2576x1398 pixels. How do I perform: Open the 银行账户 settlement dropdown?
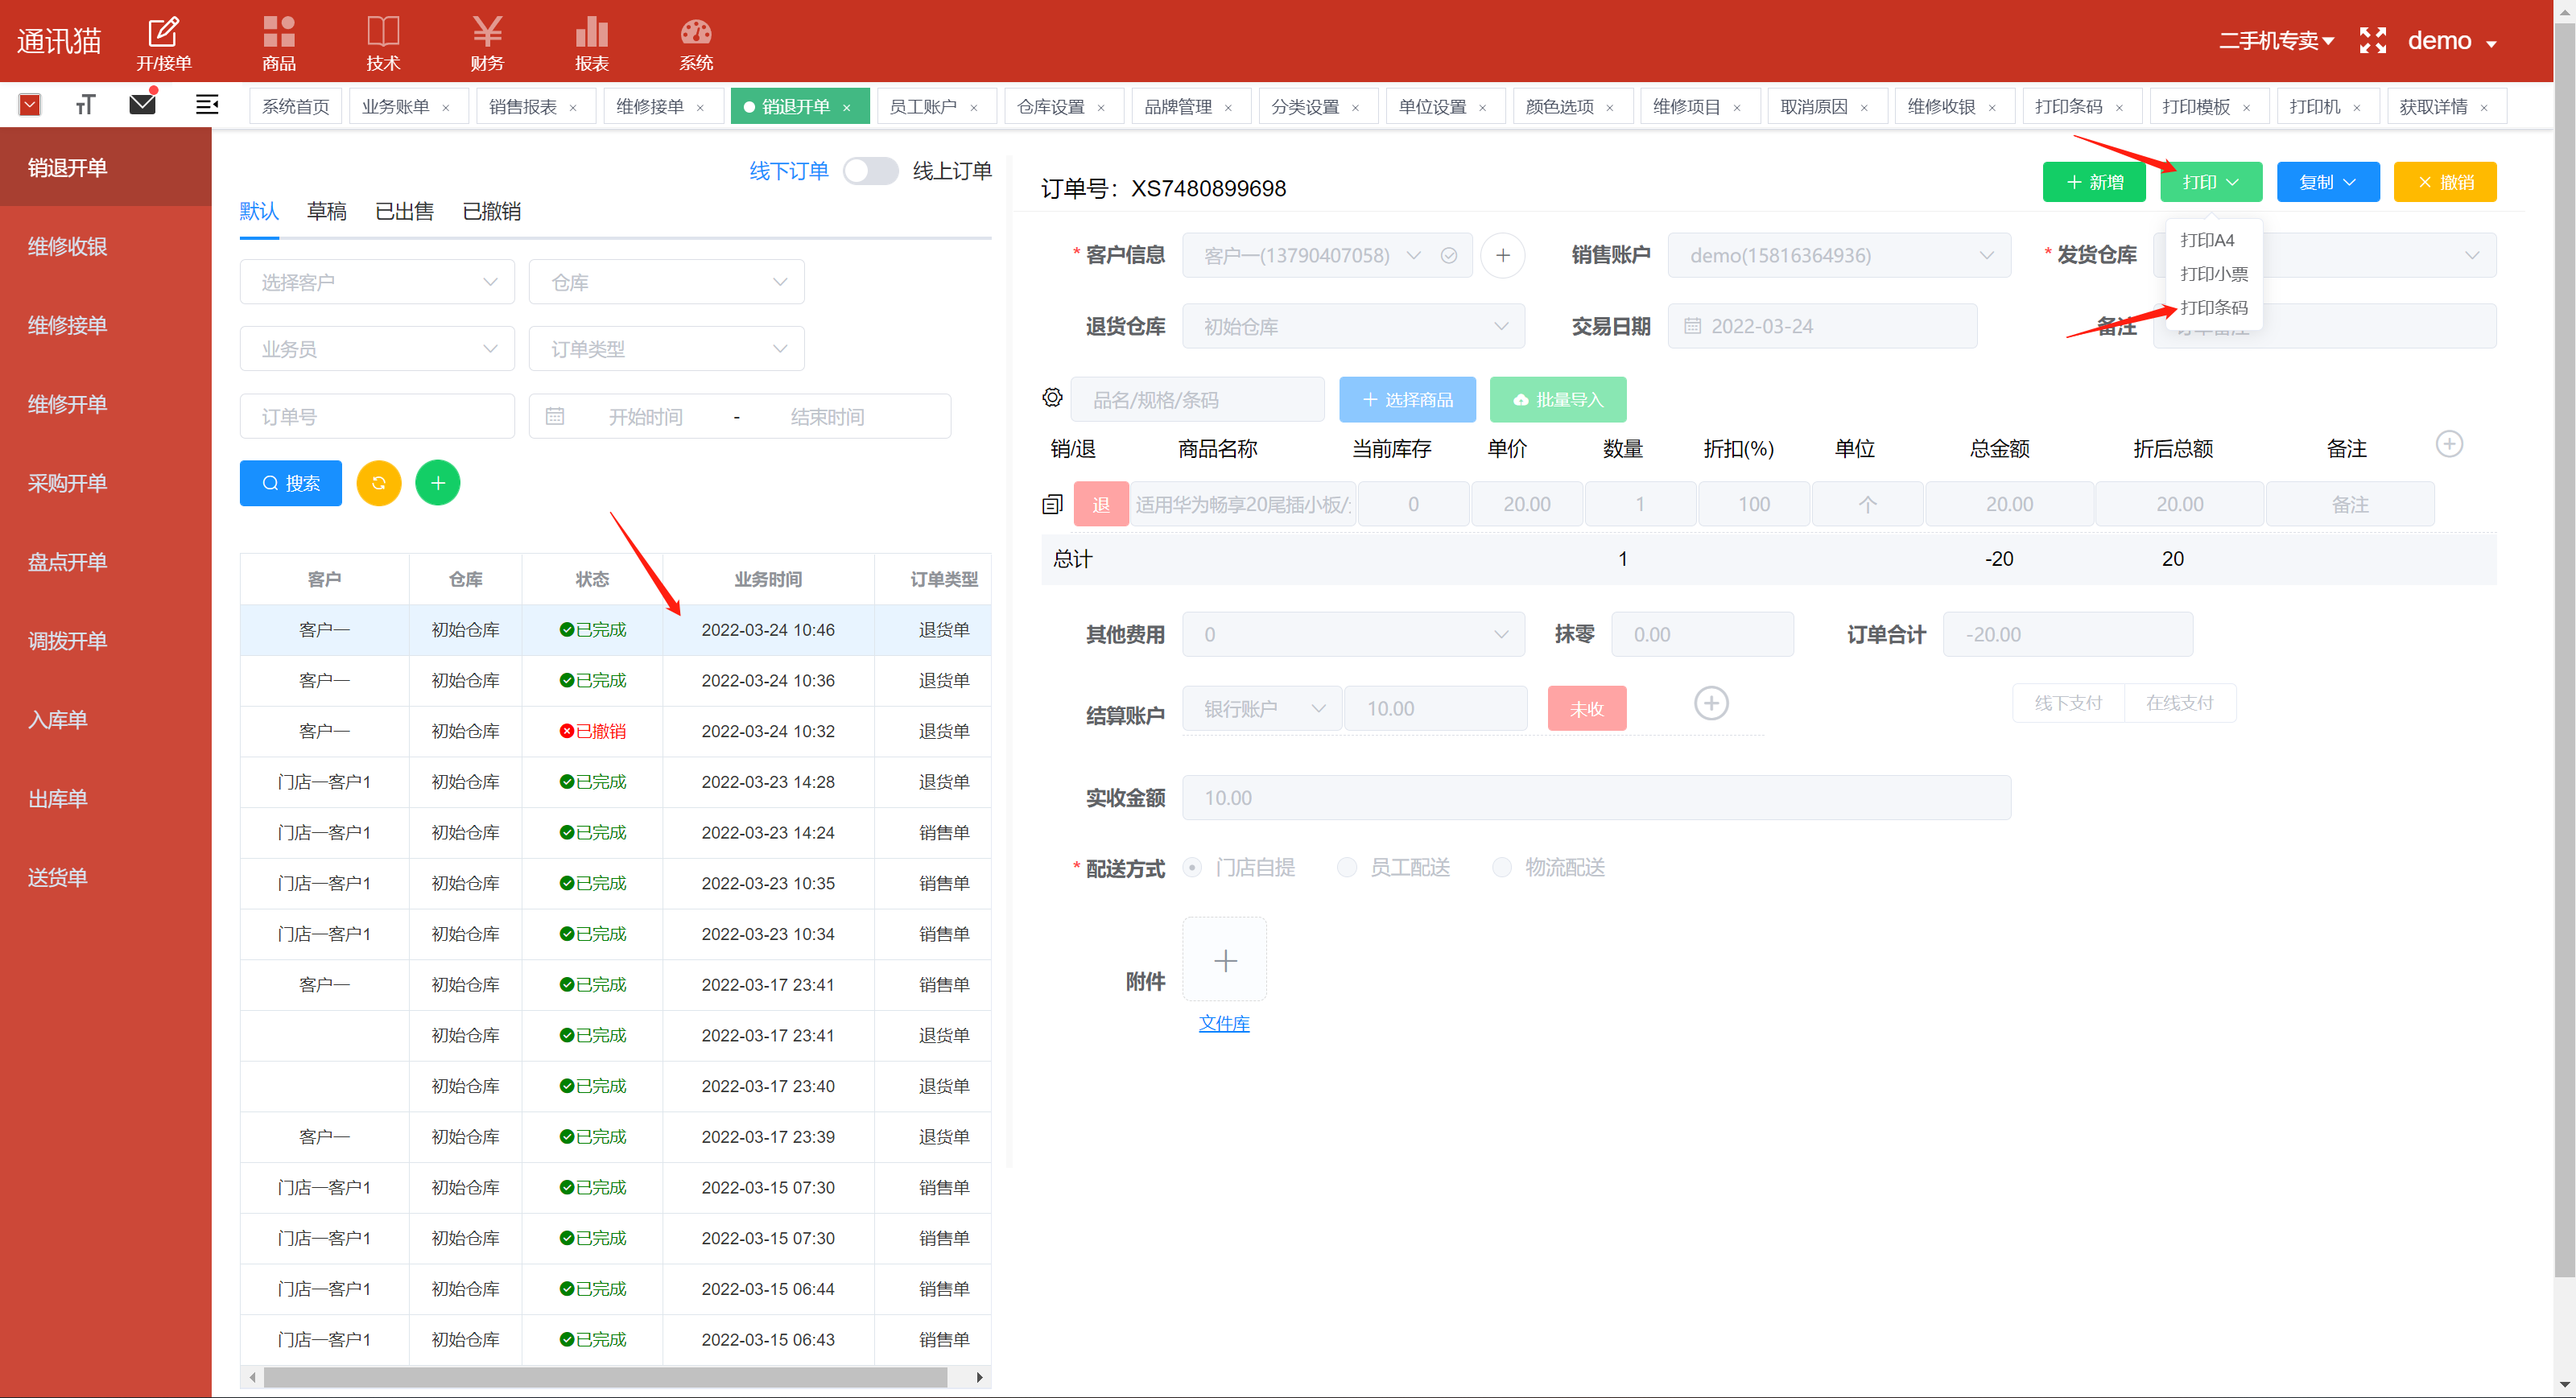point(1262,709)
